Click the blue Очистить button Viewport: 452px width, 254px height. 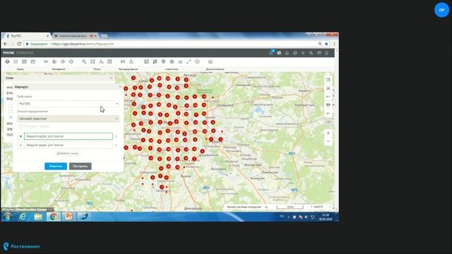[56, 167]
